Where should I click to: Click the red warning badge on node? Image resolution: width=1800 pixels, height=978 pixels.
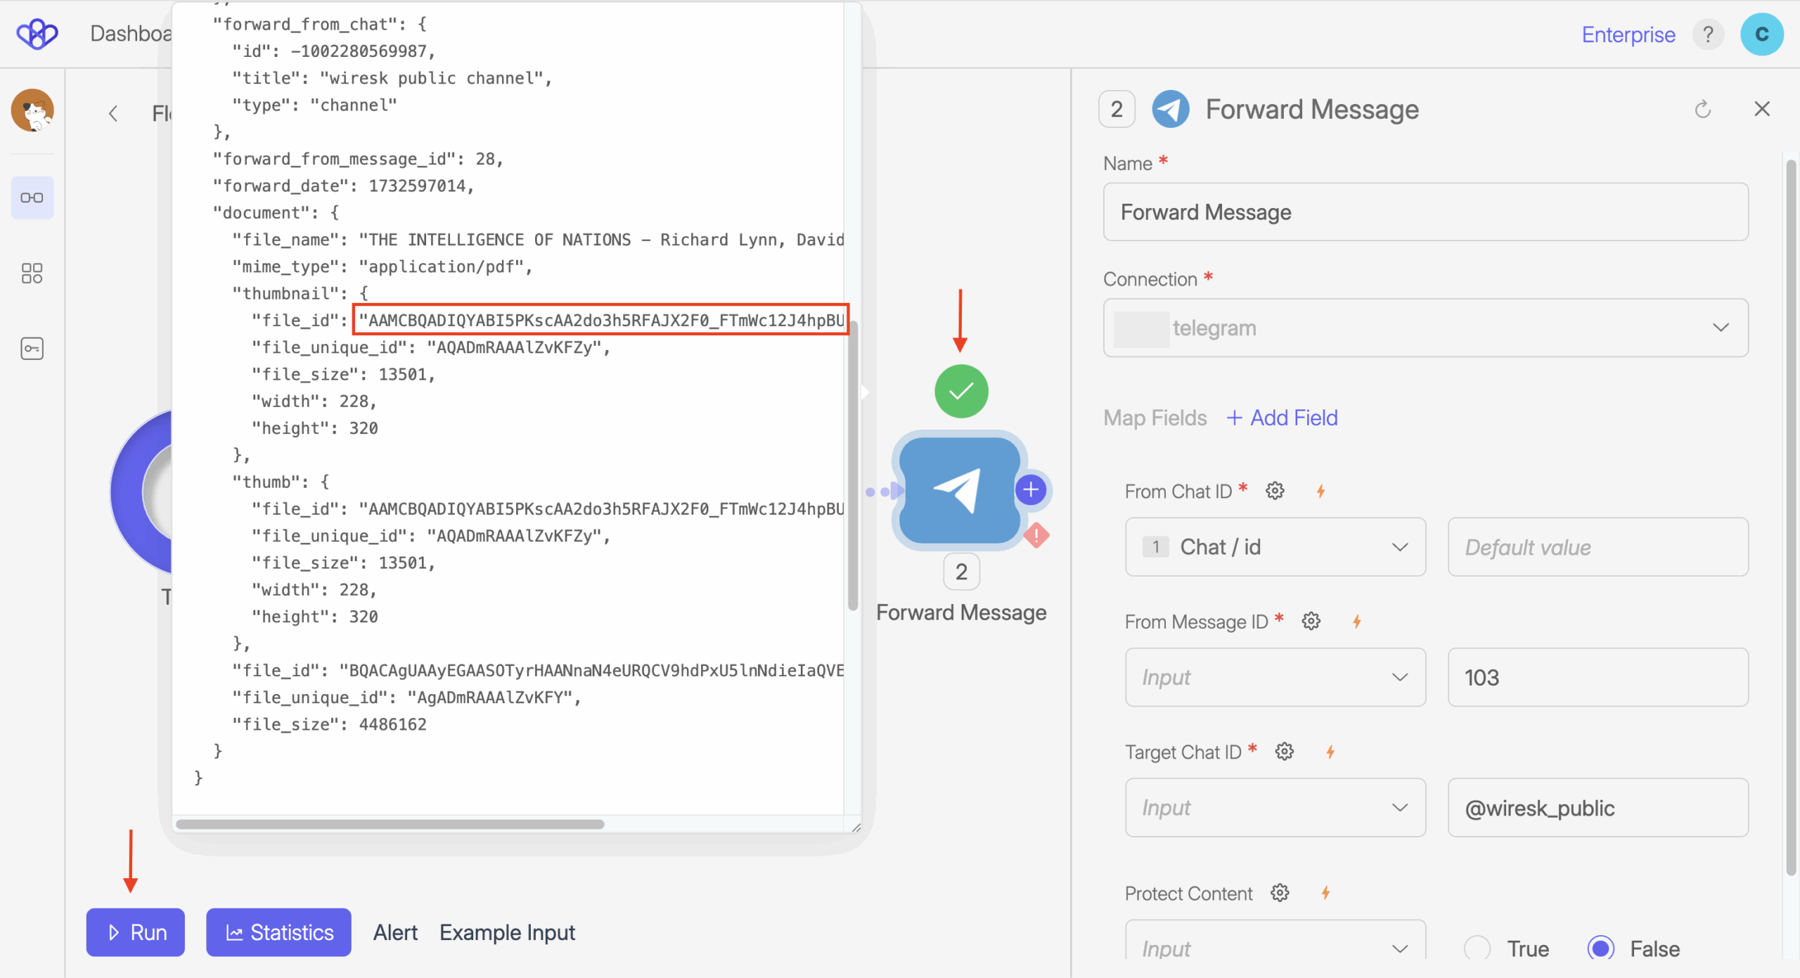point(1036,536)
